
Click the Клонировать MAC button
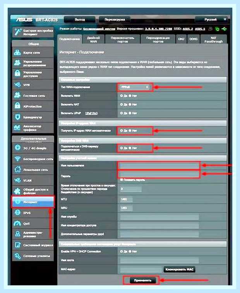coord(180,269)
